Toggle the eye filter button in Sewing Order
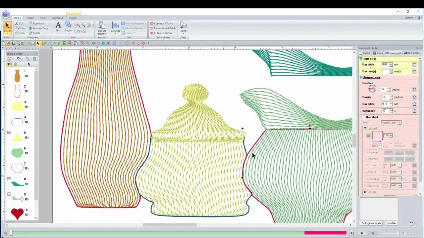 9,64
